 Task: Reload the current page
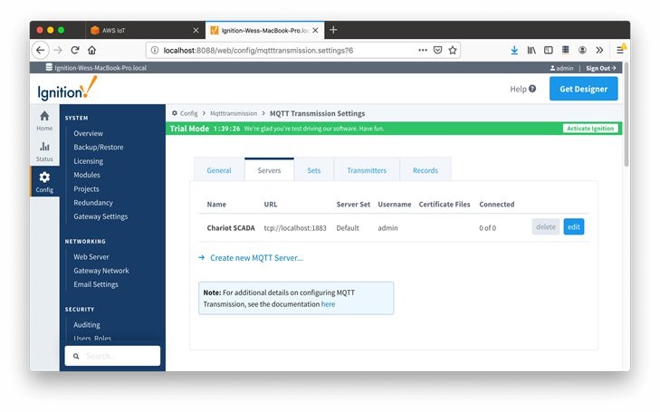tap(75, 50)
